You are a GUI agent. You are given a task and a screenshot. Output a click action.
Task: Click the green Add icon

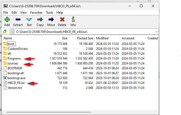tap(7, 20)
